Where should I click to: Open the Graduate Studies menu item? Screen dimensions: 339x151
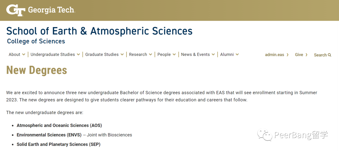102,55
